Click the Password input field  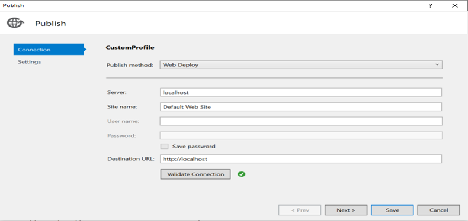point(301,135)
